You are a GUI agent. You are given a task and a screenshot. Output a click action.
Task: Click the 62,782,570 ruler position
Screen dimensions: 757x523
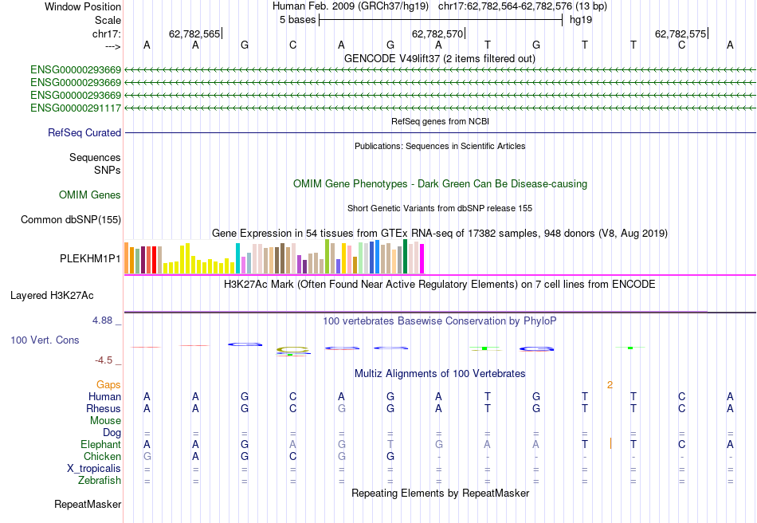point(437,33)
